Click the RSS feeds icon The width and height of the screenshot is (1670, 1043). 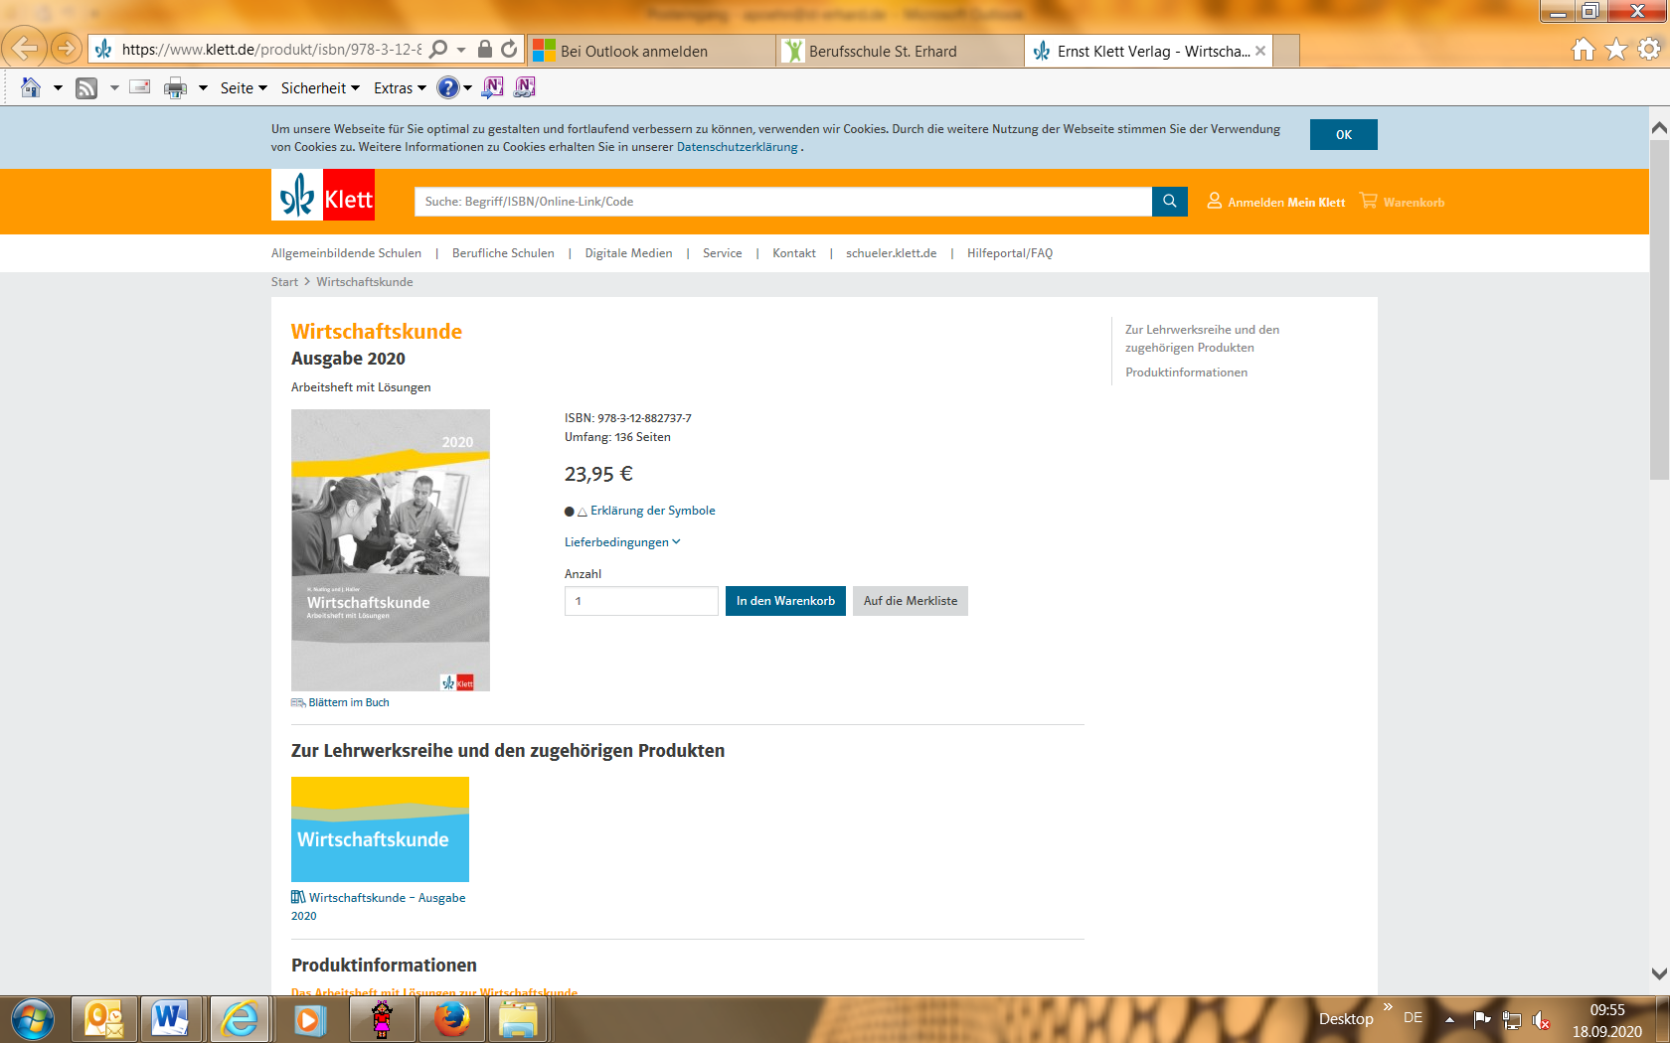(86, 88)
